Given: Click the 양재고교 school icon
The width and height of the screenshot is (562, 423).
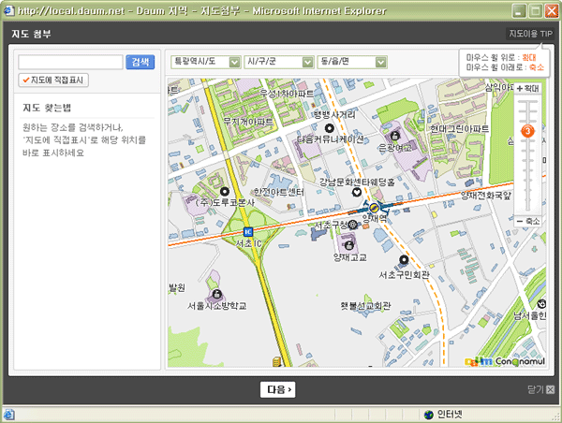Looking at the screenshot, I should tap(348, 245).
